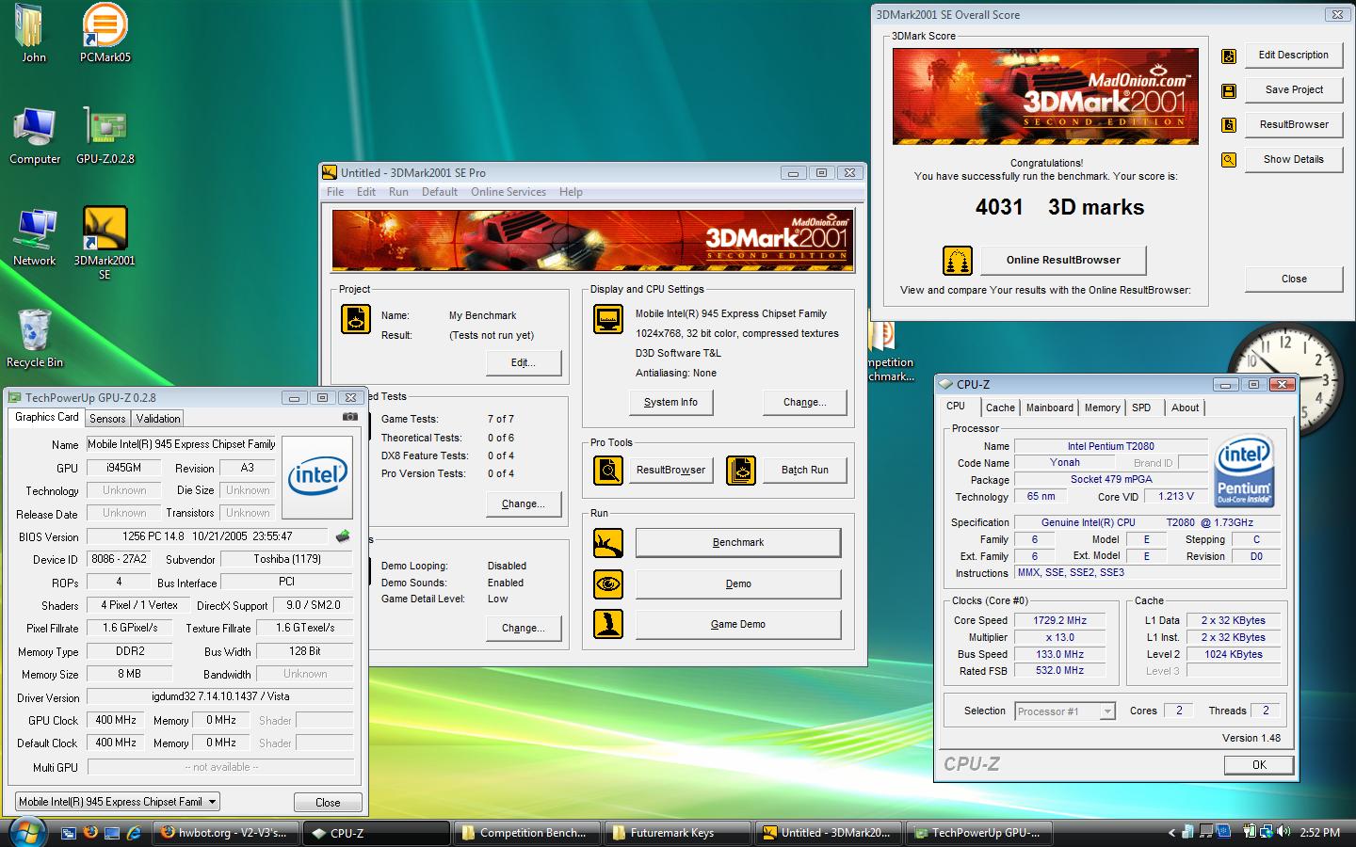The image size is (1356, 847).
Task: Open File menu in 3DMark2001
Action: (335, 192)
